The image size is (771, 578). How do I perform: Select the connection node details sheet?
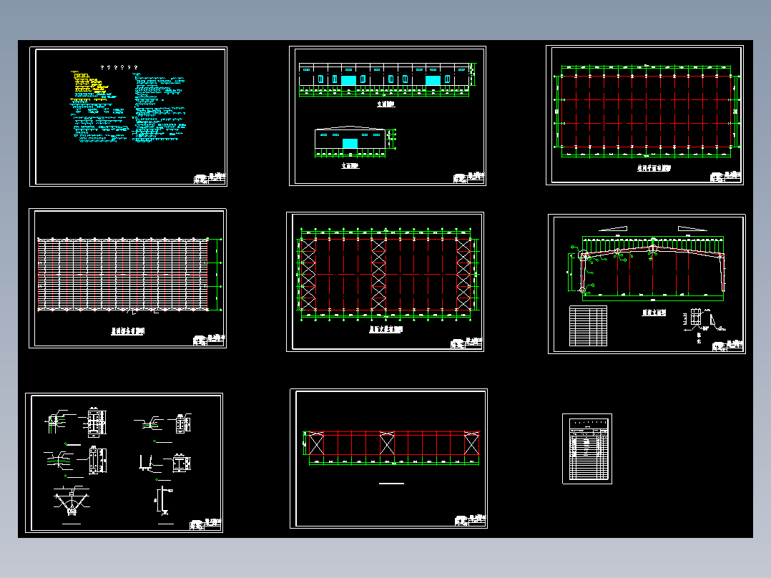(124, 462)
